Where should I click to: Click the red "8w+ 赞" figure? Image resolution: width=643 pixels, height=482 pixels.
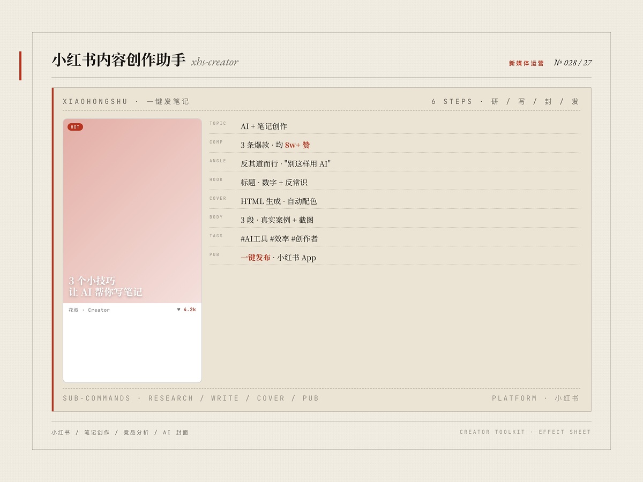[297, 145]
